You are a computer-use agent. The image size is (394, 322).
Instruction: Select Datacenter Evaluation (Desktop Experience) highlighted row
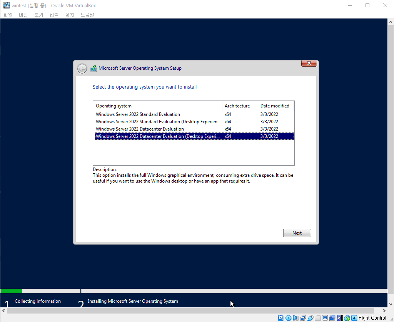coord(194,136)
